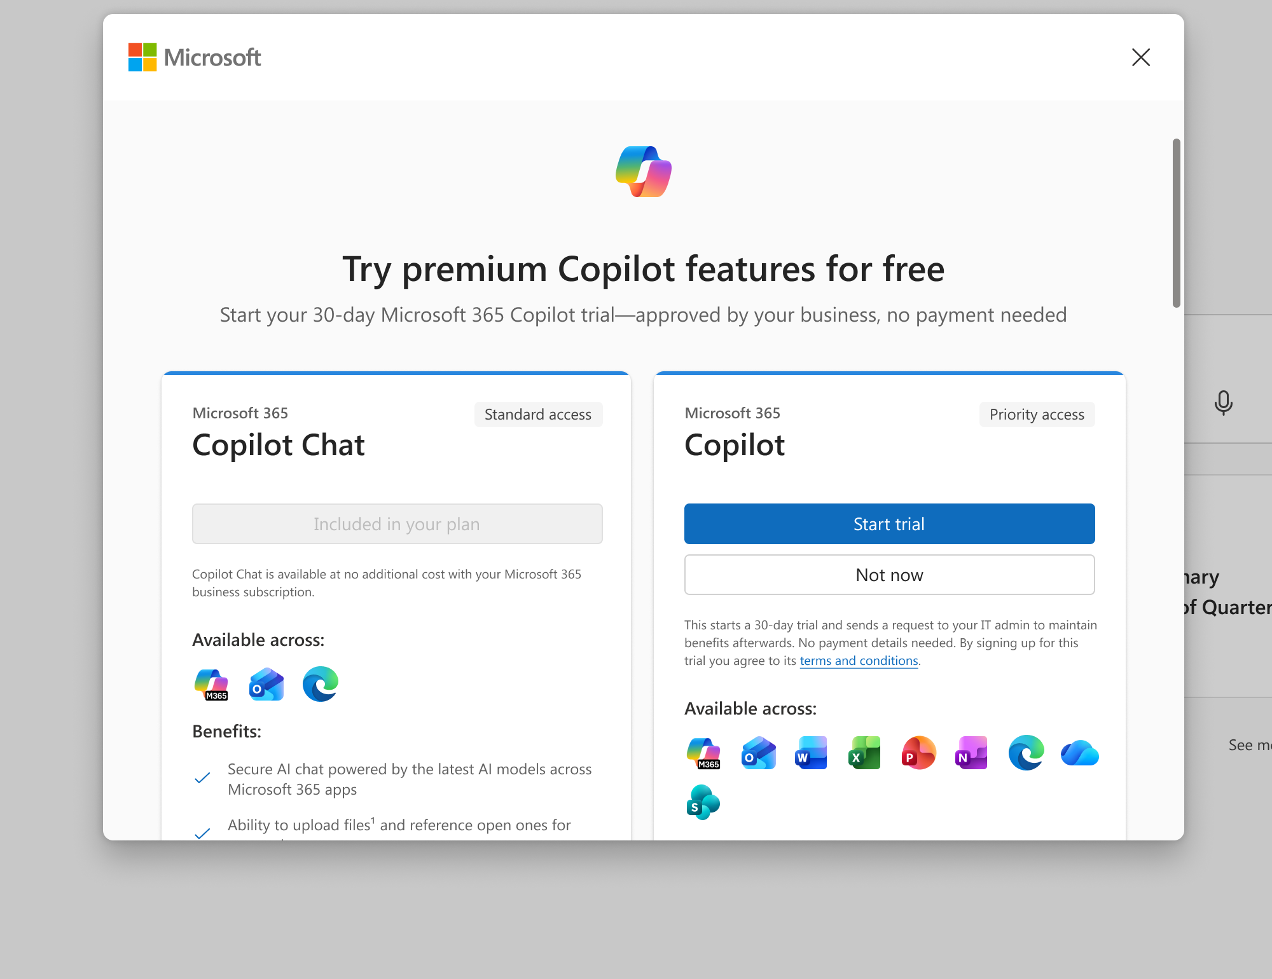Click Edge icon under Copilot Chat card

coord(321,685)
